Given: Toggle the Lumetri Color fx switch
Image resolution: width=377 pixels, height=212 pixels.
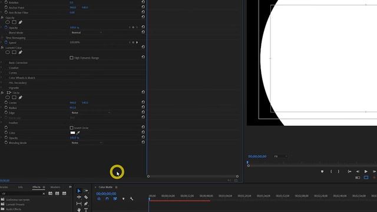Looking at the screenshot, I should point(2,48).
